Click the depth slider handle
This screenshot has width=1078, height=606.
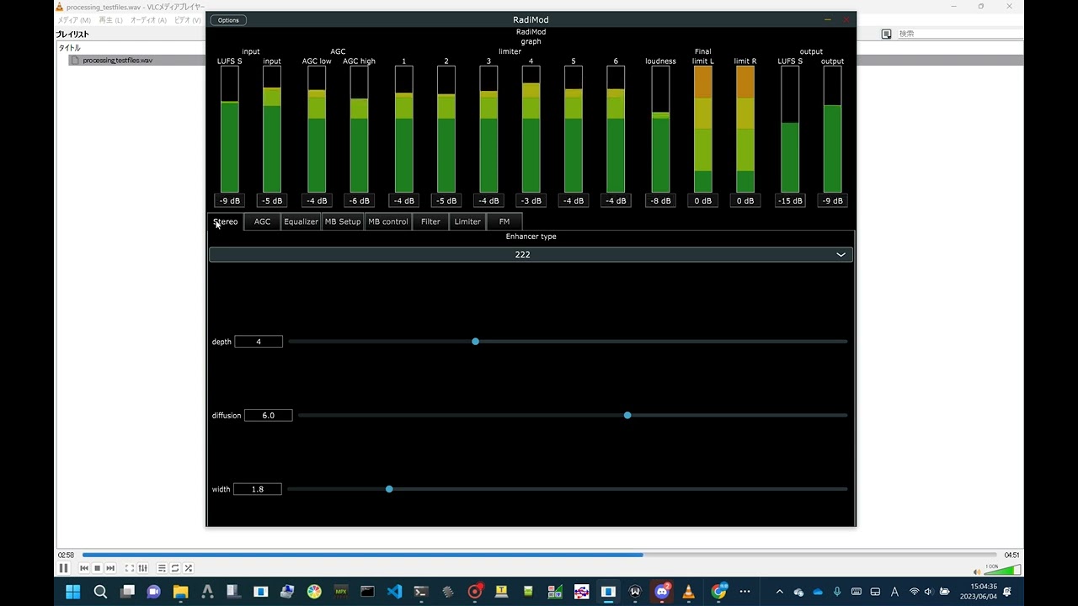coord(476,342)
